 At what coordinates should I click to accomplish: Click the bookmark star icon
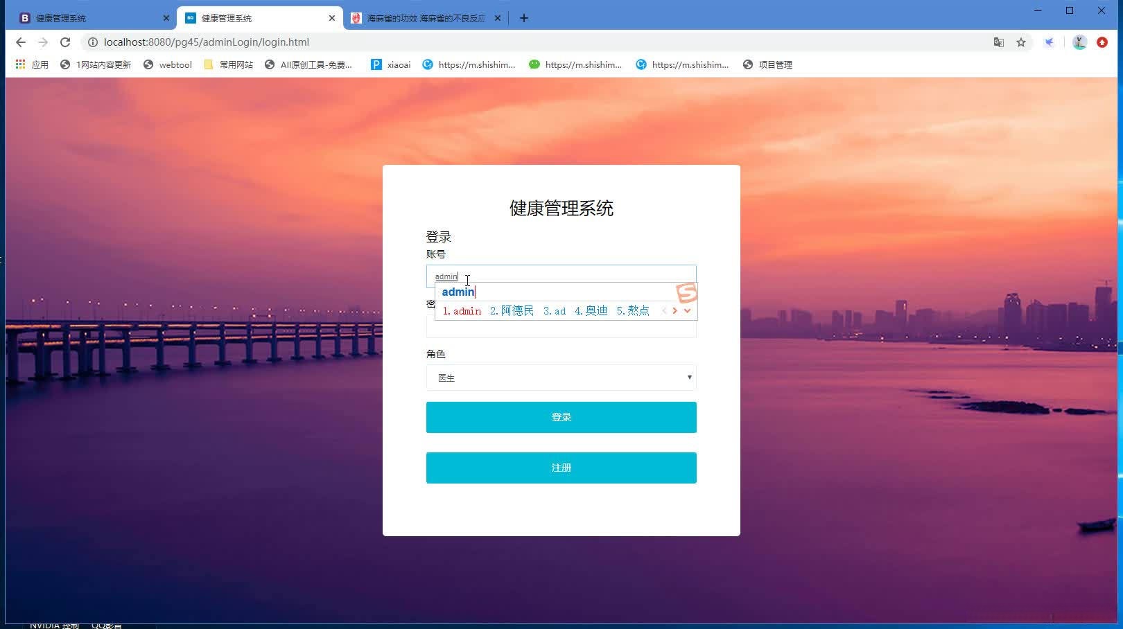(x=1021, y=42)
